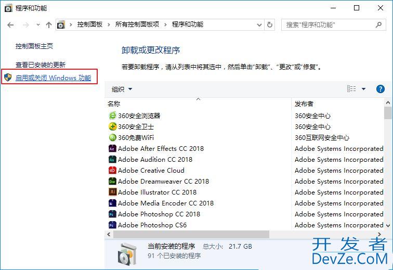Select Adobe Media Encoder CC 2018 name
Viewport: 393px width, 270px height.
click(x=166, y=203)
